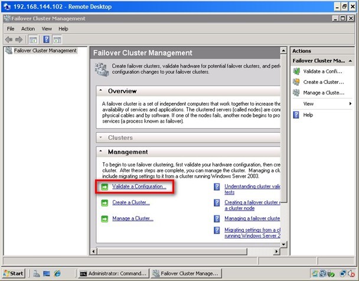Image resolution: width=359 pixels, height=281 pixels.
Task: Select Failover Cluster Management tree node
Action: (x=45, y=51)
